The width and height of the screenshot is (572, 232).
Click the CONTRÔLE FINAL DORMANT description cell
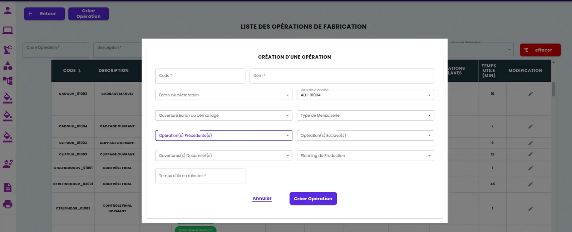point(117,208)
